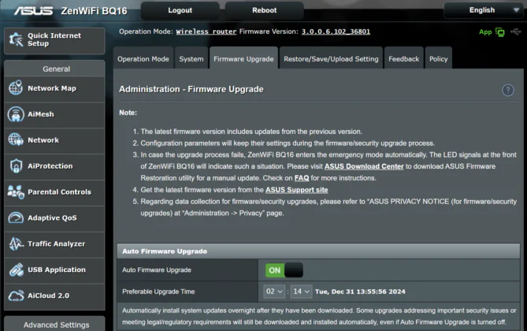The width and height of the screenshot is (527, 331).
Task: Click the Administration - Firmware Upgrade heading
Action: click(191, 89)
